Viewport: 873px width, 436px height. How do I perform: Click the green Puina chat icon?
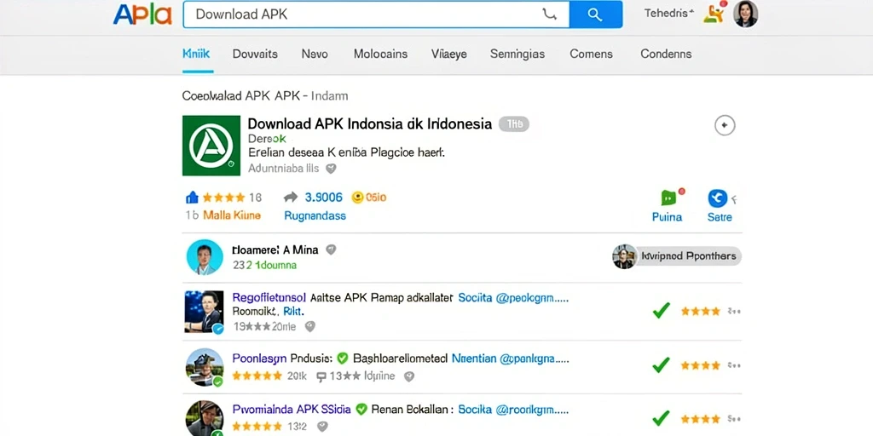point(670,198)
